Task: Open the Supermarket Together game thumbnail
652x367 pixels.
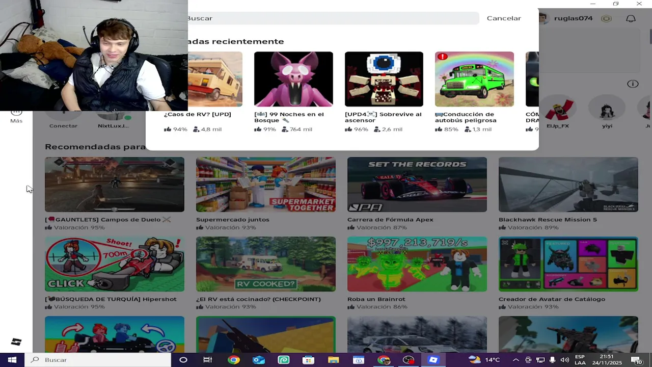Action: pos(266,185)
